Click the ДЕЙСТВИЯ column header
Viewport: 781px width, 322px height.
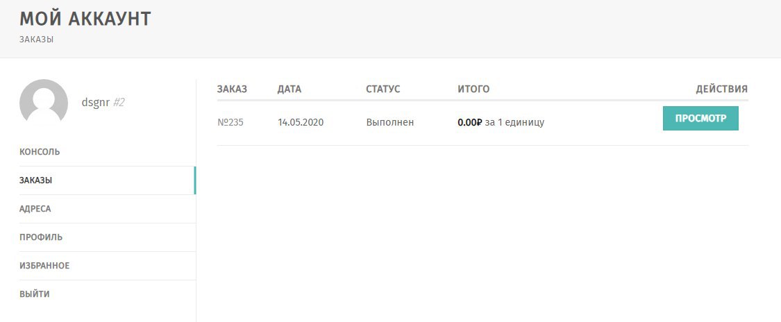(722, 89)
